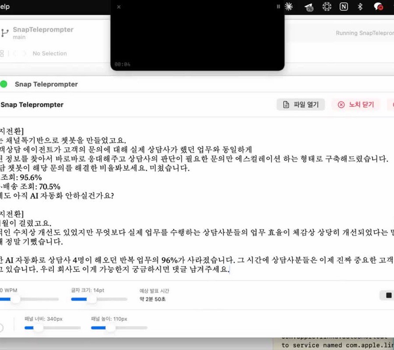Click No Selection in the Xcode jump bar
Image resolution: width=394 pixels, height=350 pixels.
50,53
